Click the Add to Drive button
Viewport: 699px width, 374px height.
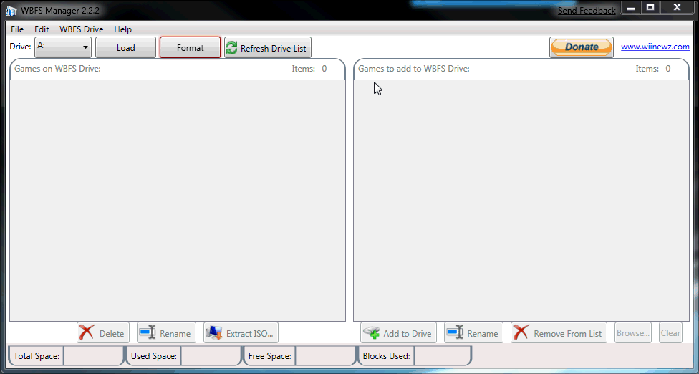pyautogui.click(x=398, y=333)
